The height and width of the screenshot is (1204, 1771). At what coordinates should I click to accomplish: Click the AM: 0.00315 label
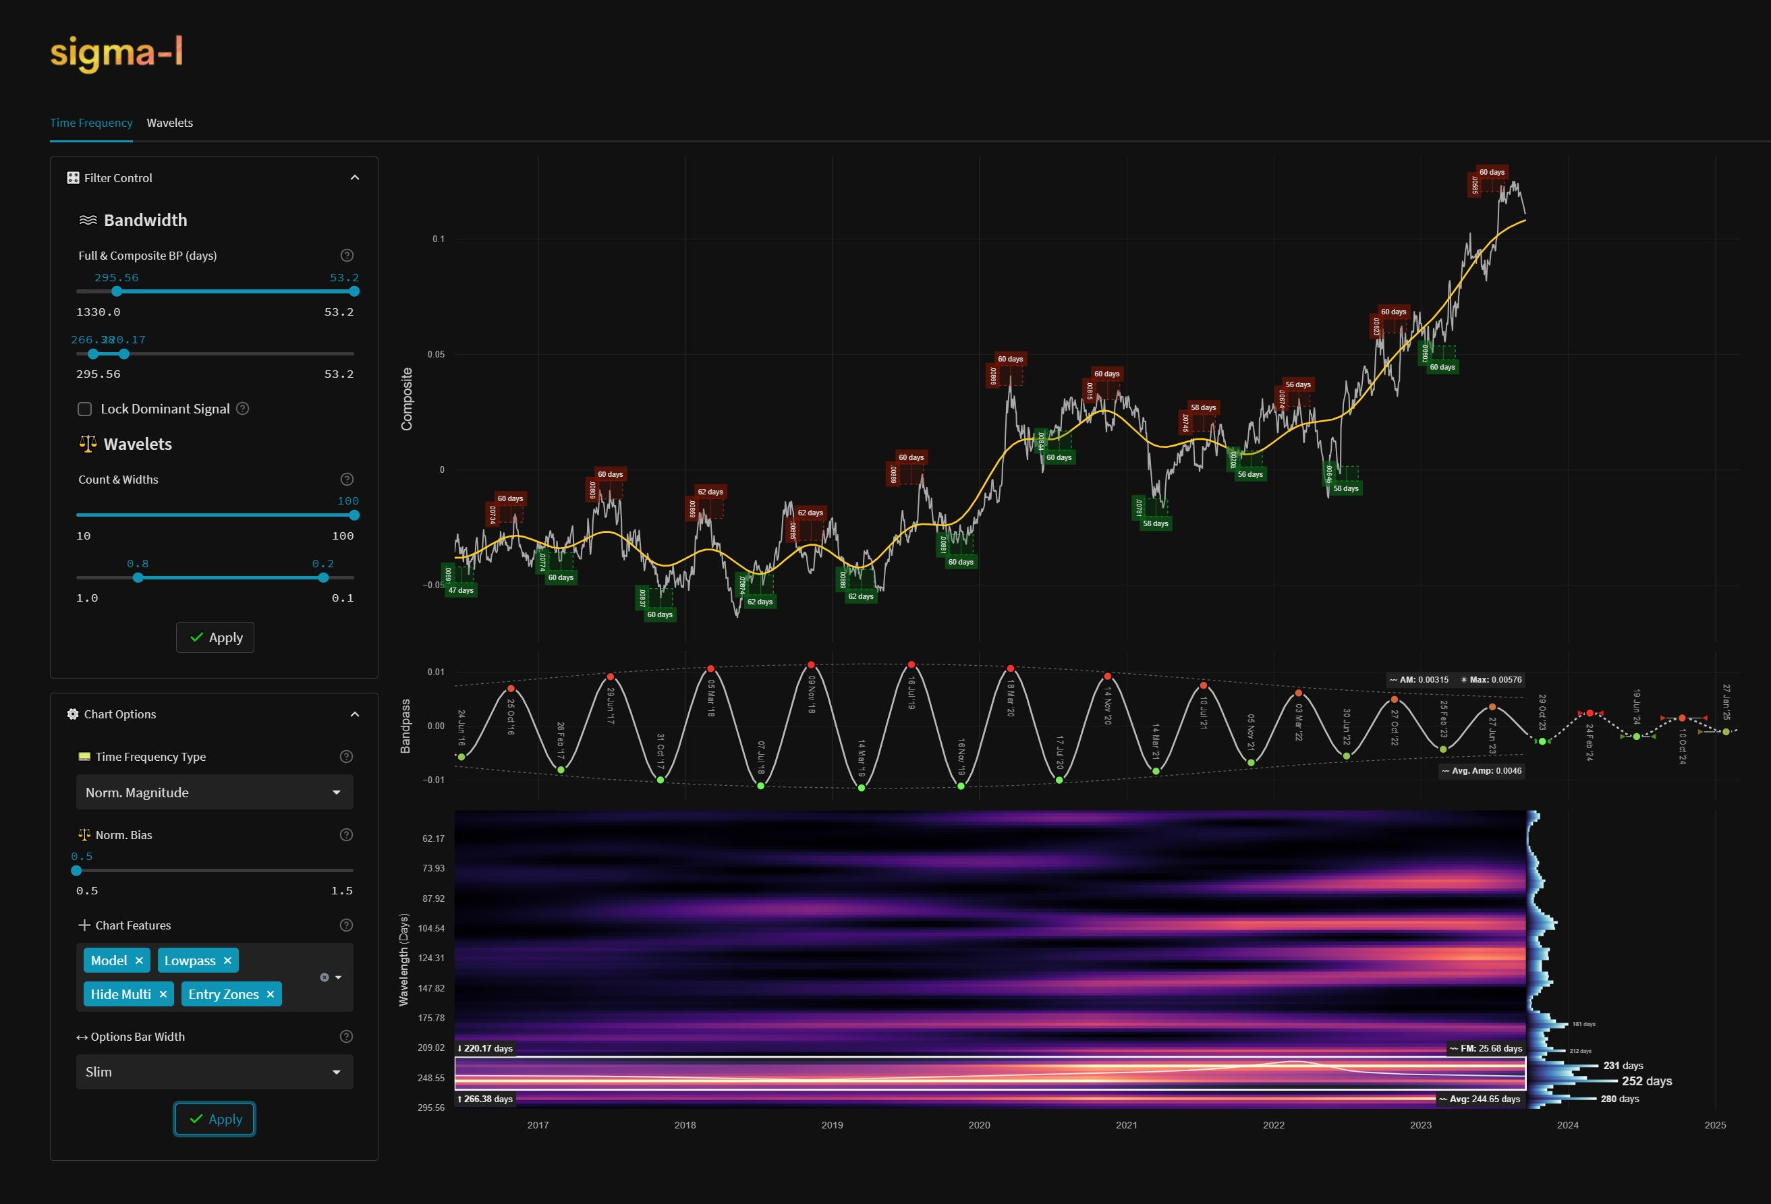click(x=1418, y=680)
